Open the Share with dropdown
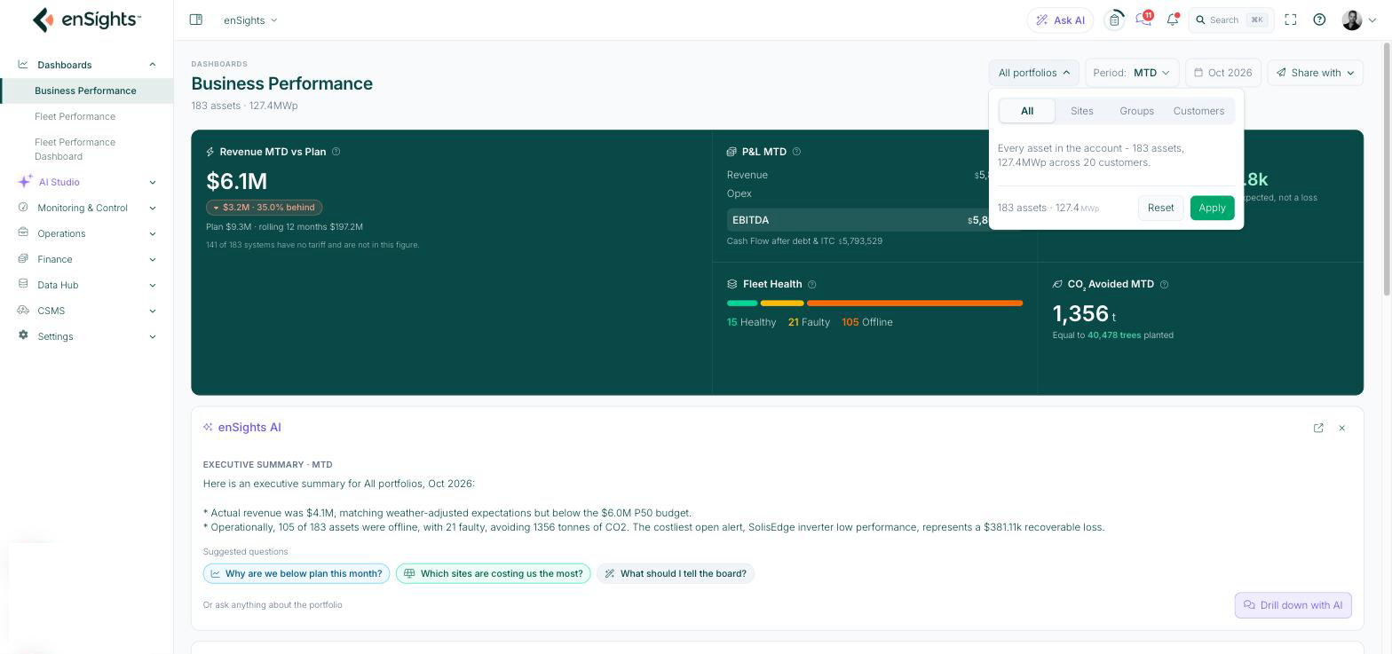This screenshot has width=1392, height=654. coord(1315,73)
